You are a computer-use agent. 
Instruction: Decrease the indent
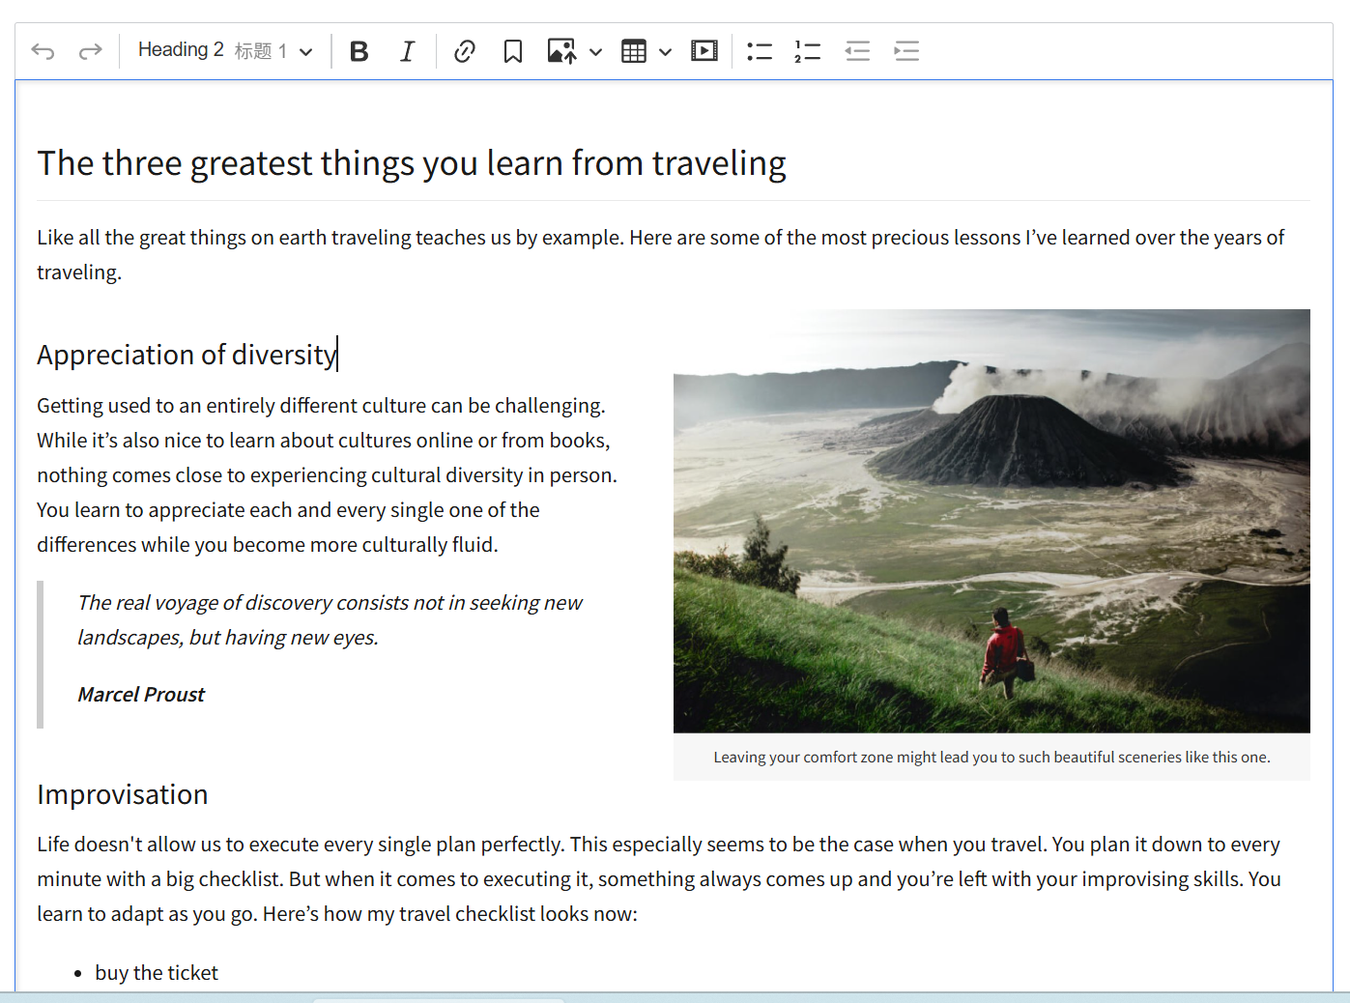point(857,51)
